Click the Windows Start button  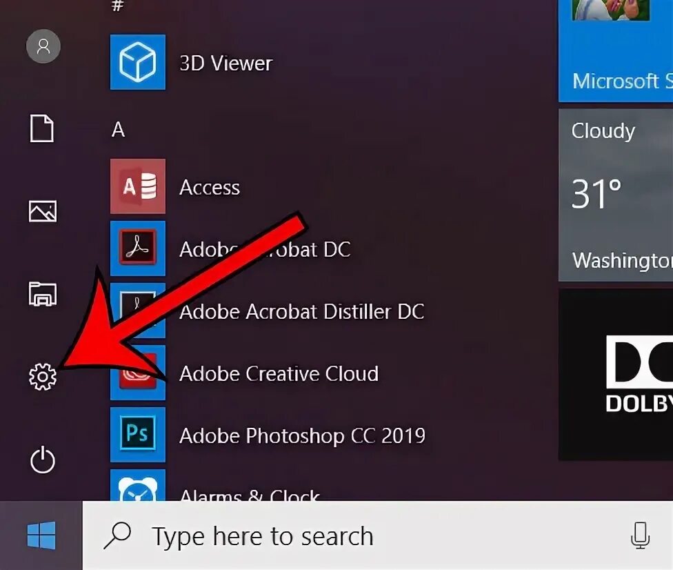[41, 535]
